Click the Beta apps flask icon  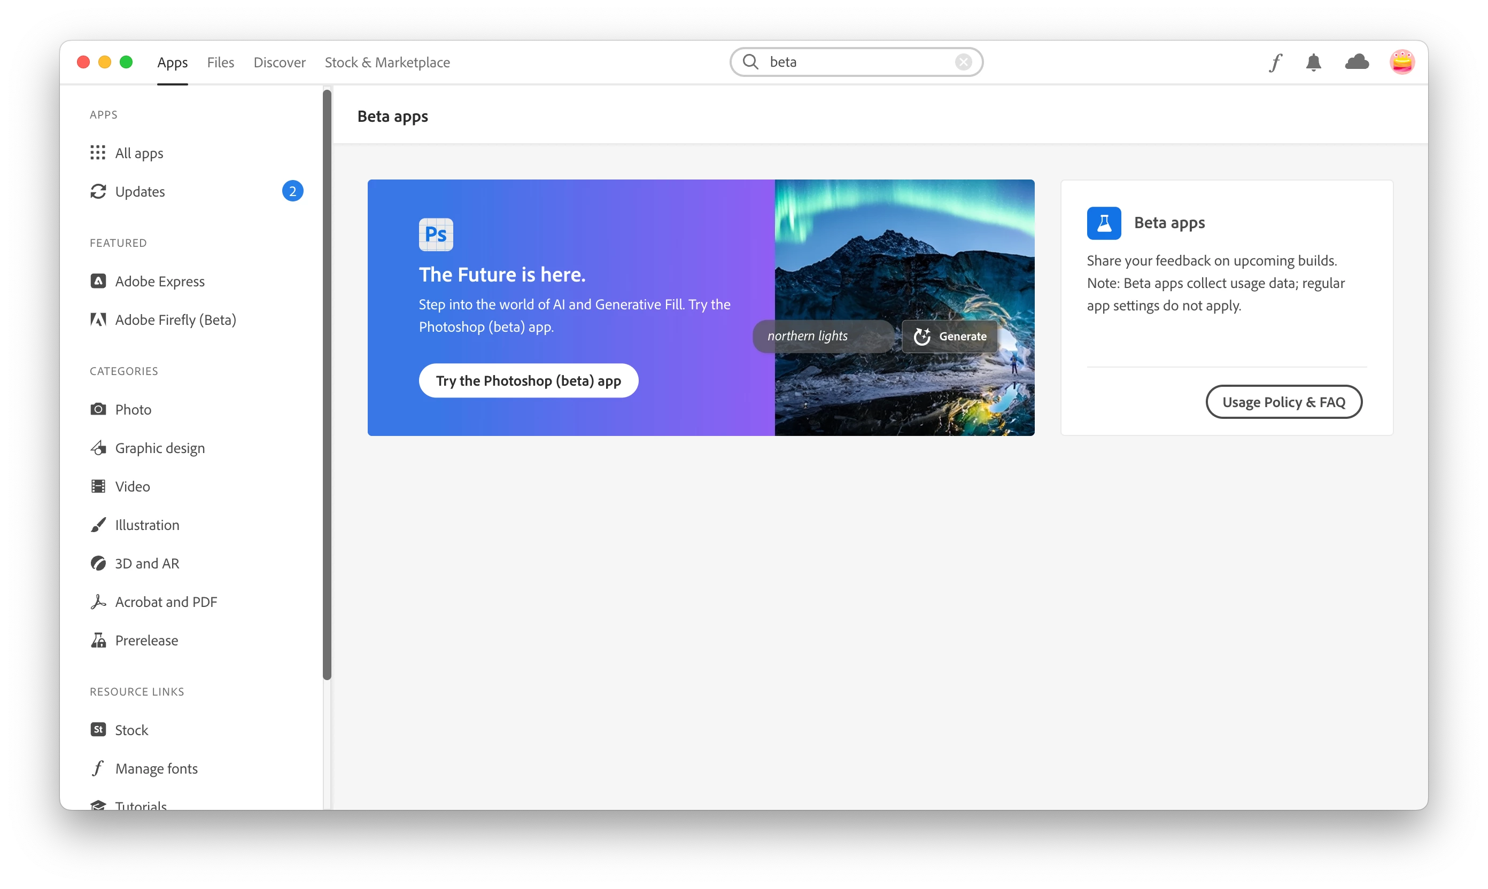pyautogui.click(x=1103, y=223)
